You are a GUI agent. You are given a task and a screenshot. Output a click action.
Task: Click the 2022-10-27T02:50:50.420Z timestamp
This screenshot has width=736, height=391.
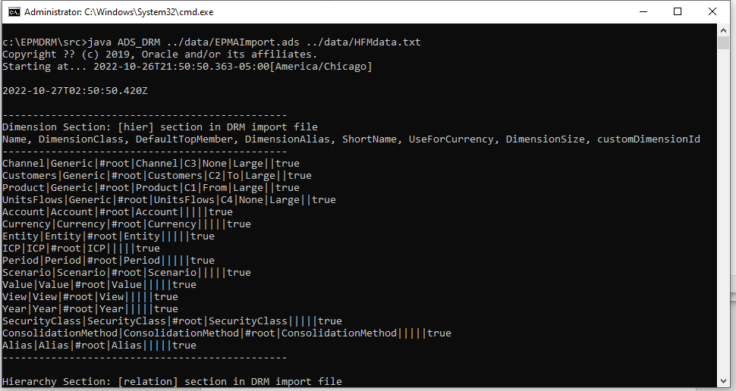[74, 91]
